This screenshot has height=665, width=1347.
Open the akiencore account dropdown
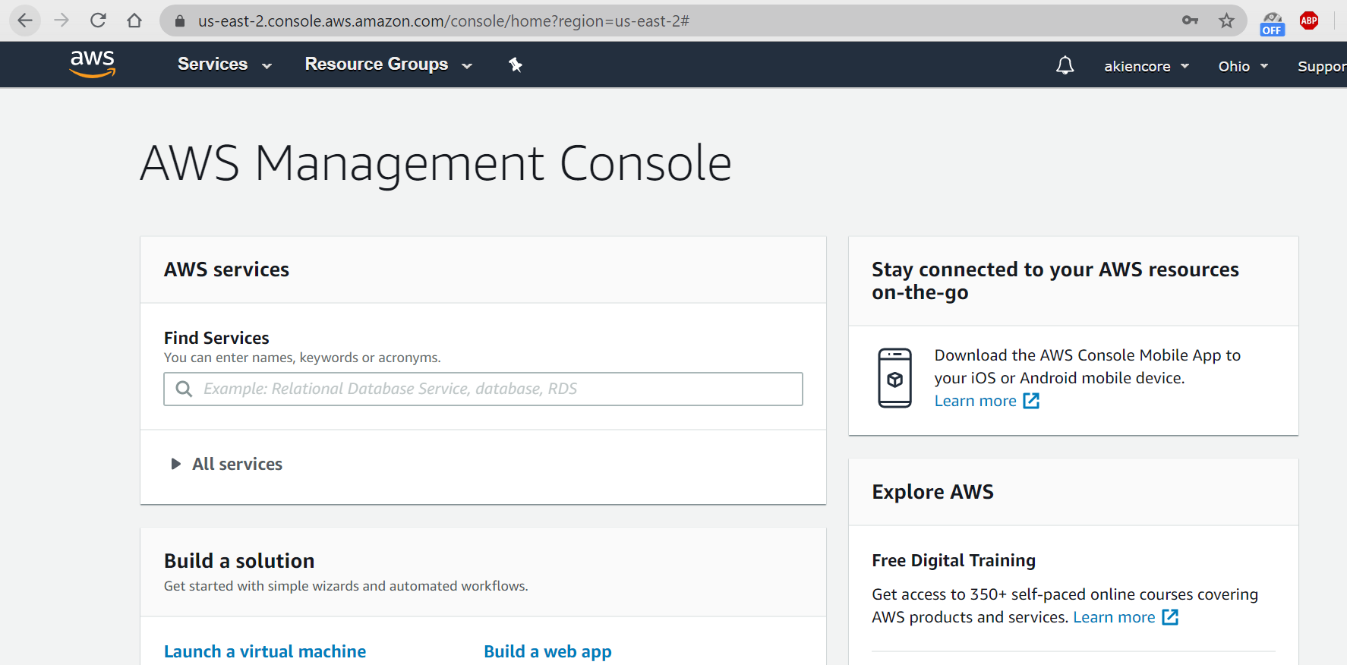[1146, 67]
